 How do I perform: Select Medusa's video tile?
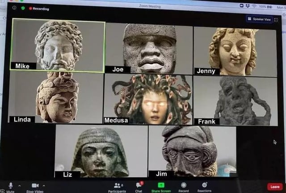tap(148, 100)
